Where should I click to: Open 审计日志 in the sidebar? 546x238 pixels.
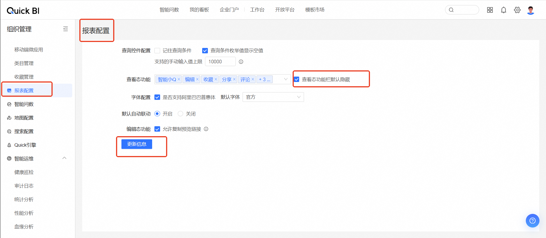pos(24,186)
